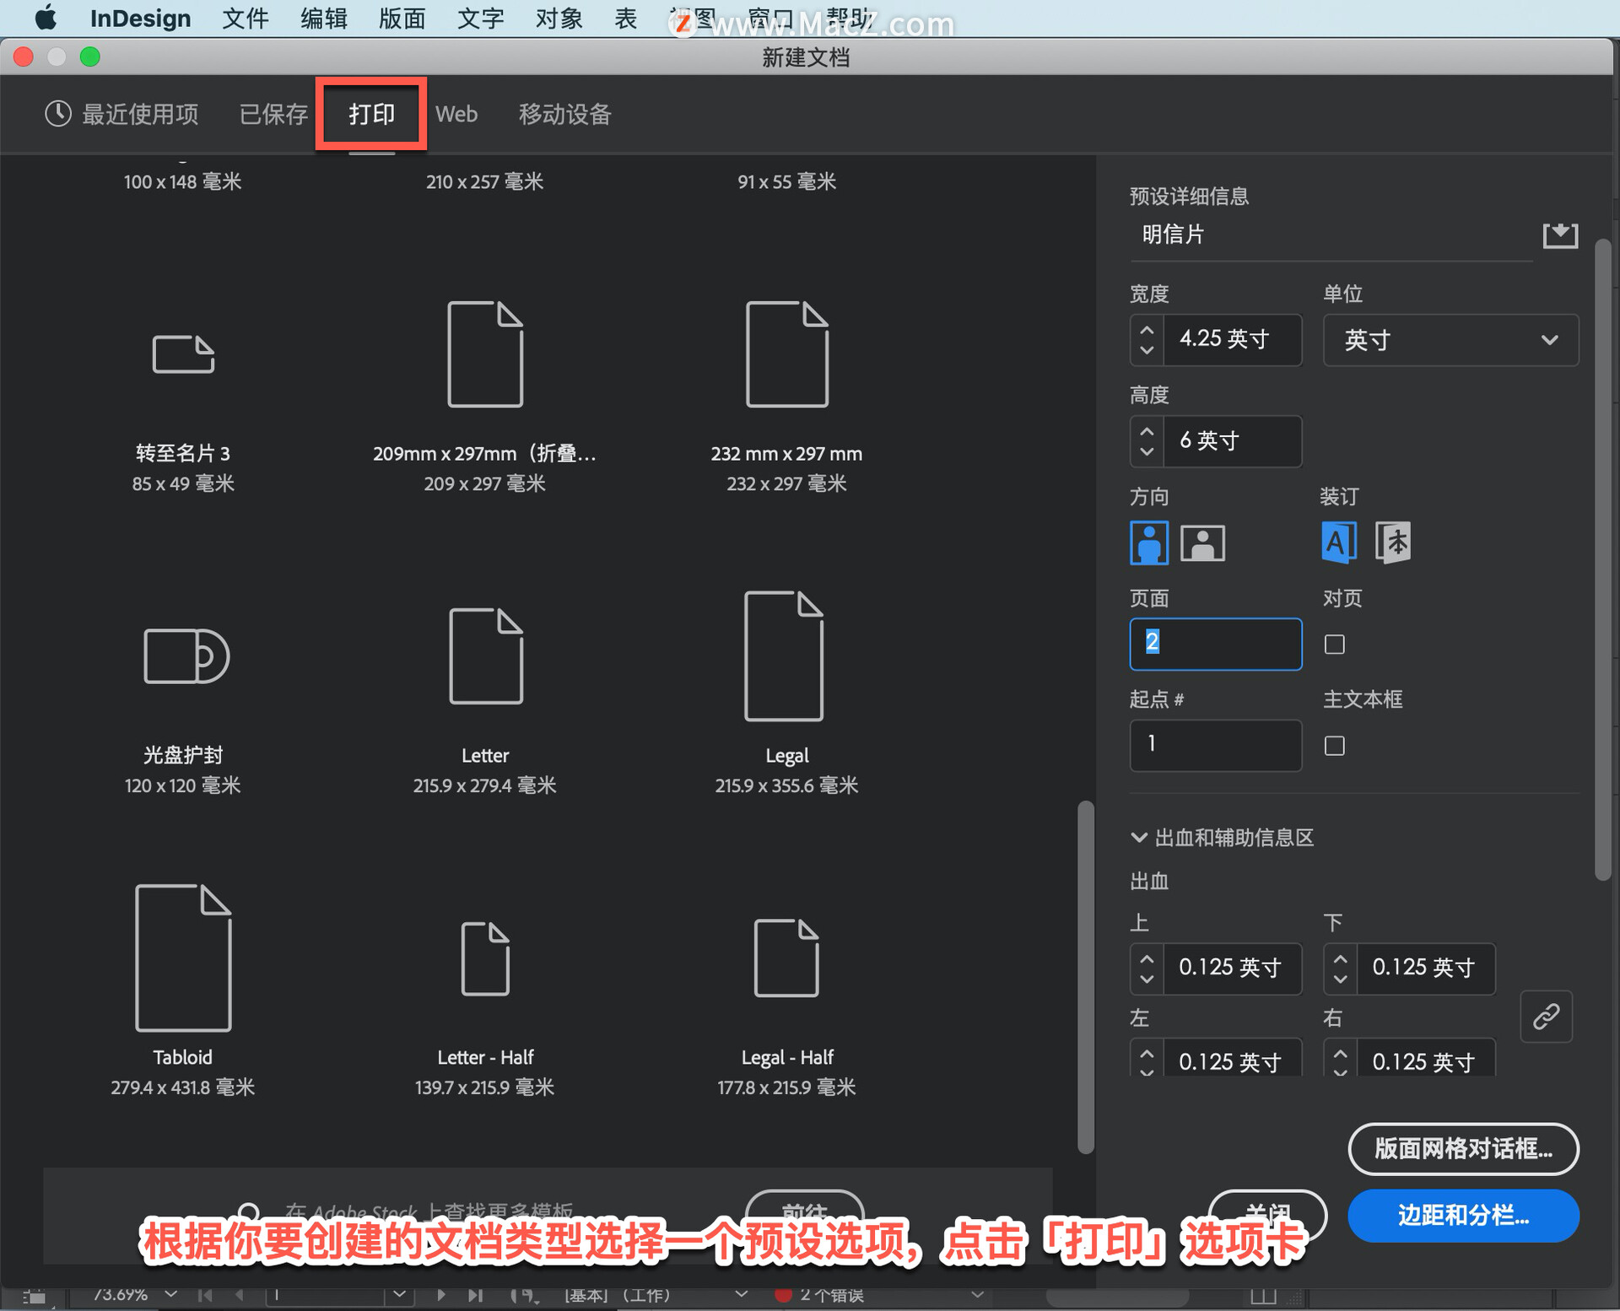Open the page number dropdown in status bar
This screenshot has height=1311, width=1620.
pyautogui.click(x=399, y=1294)
